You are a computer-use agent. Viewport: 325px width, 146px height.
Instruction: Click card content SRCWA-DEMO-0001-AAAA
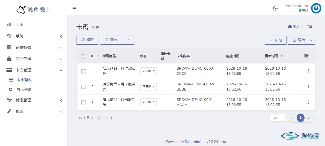tap(196, 102)
